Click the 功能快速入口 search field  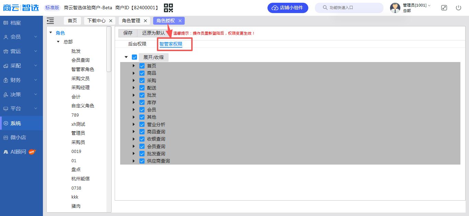(x=349, y=8)
